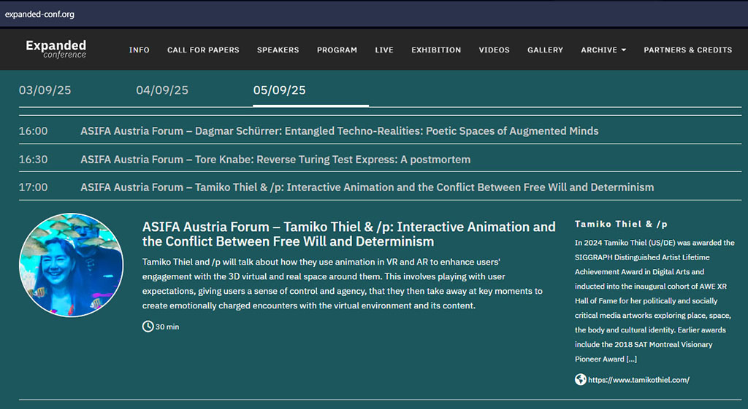The height and width of the screenshot is (409, 748).
Task: Click the expanded session title heading
Action: click(x=348, y=234)
